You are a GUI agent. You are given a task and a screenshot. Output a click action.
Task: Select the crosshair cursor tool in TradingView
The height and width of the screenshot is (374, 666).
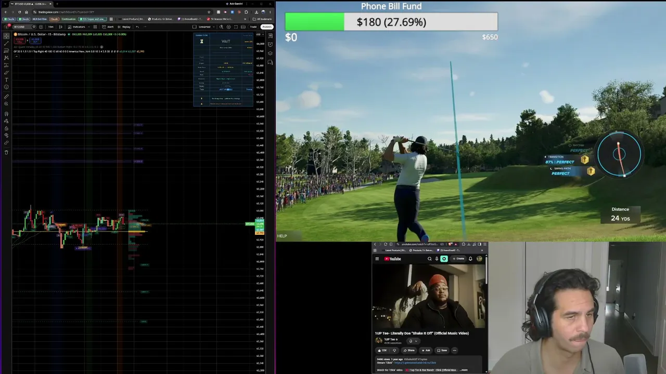6,37
